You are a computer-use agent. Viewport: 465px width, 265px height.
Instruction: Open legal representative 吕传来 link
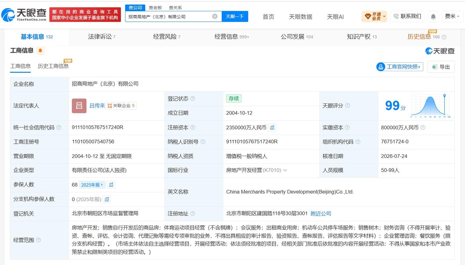(x=97, y=106)
